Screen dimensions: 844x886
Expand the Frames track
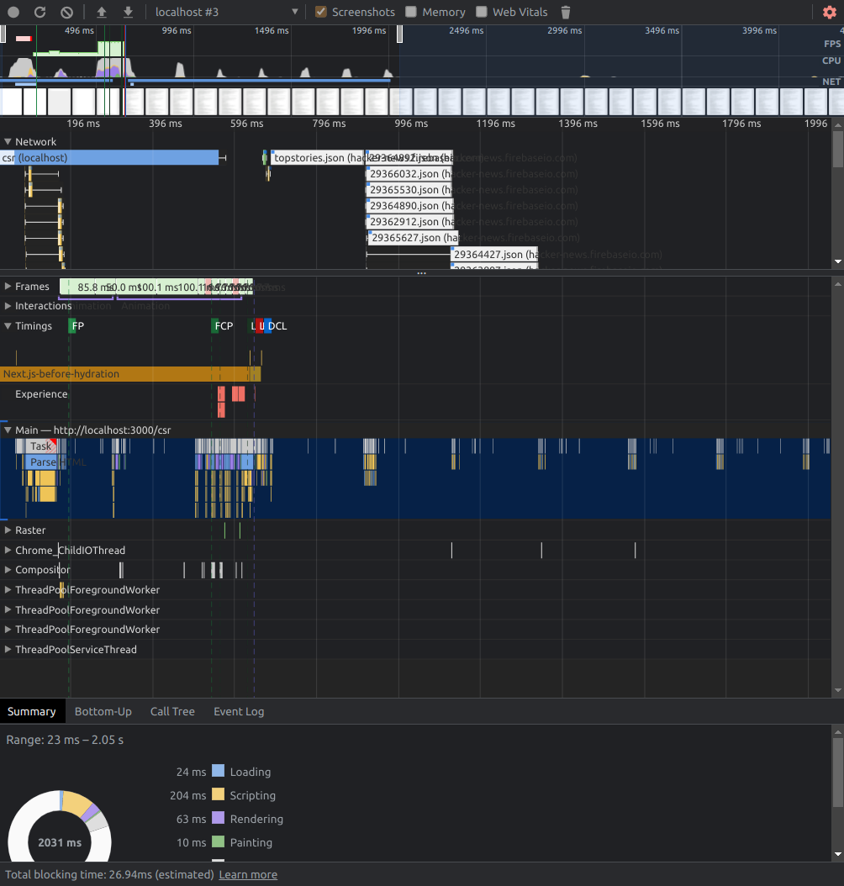(8, 287)
